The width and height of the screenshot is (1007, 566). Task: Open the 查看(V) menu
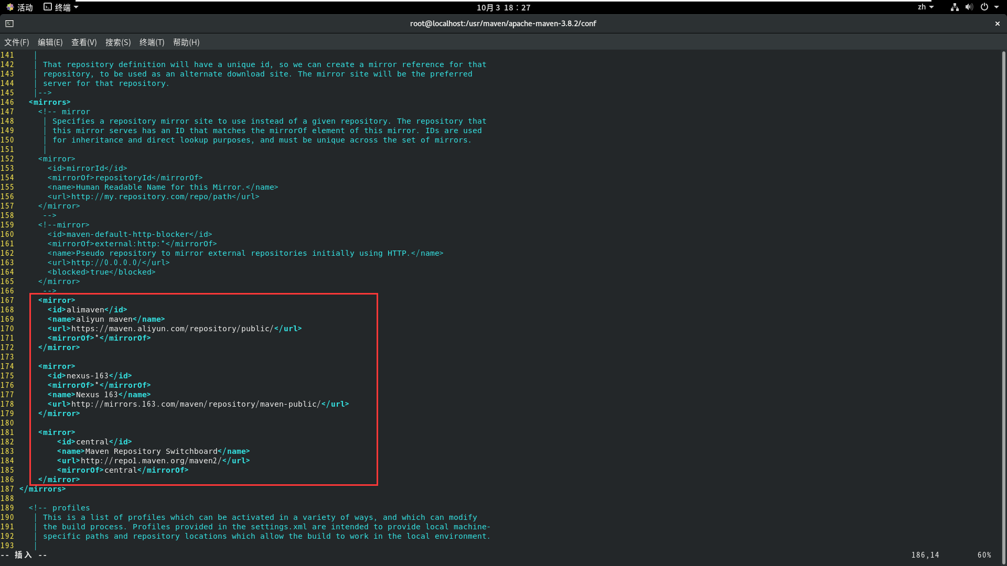click(84, 42)
